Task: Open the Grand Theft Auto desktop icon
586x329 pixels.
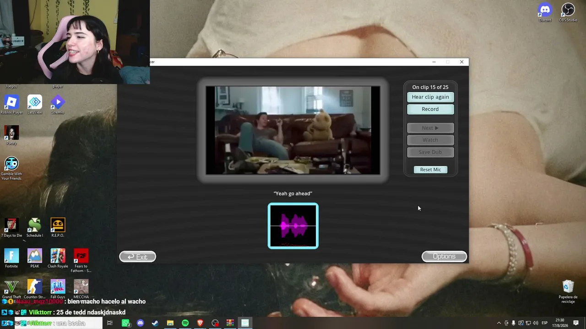Action: pos(11,289)
